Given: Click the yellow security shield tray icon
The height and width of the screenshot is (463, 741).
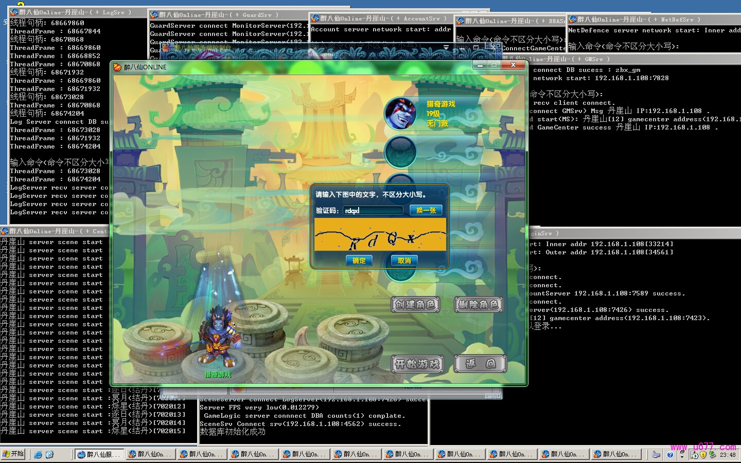Looking at the screenshot, I should (703, 454).
